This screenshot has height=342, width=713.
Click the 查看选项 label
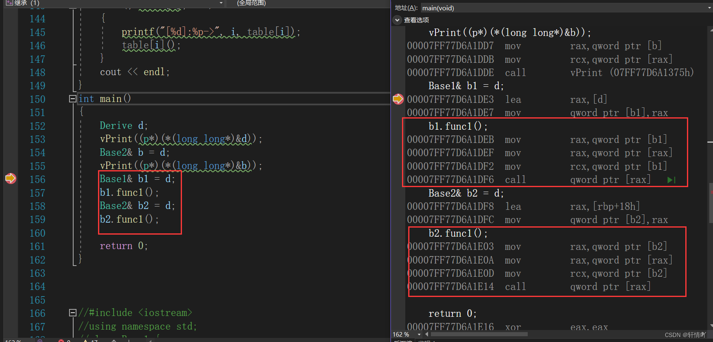(416, 20)
